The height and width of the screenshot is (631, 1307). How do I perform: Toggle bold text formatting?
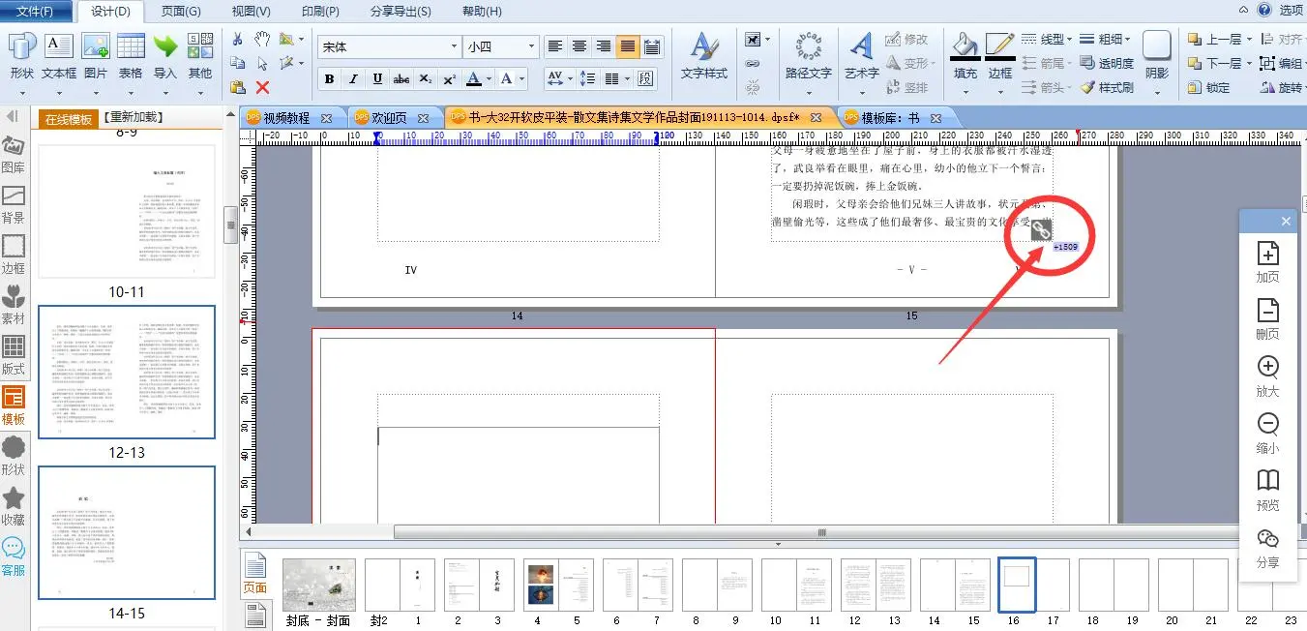[329, 79]
